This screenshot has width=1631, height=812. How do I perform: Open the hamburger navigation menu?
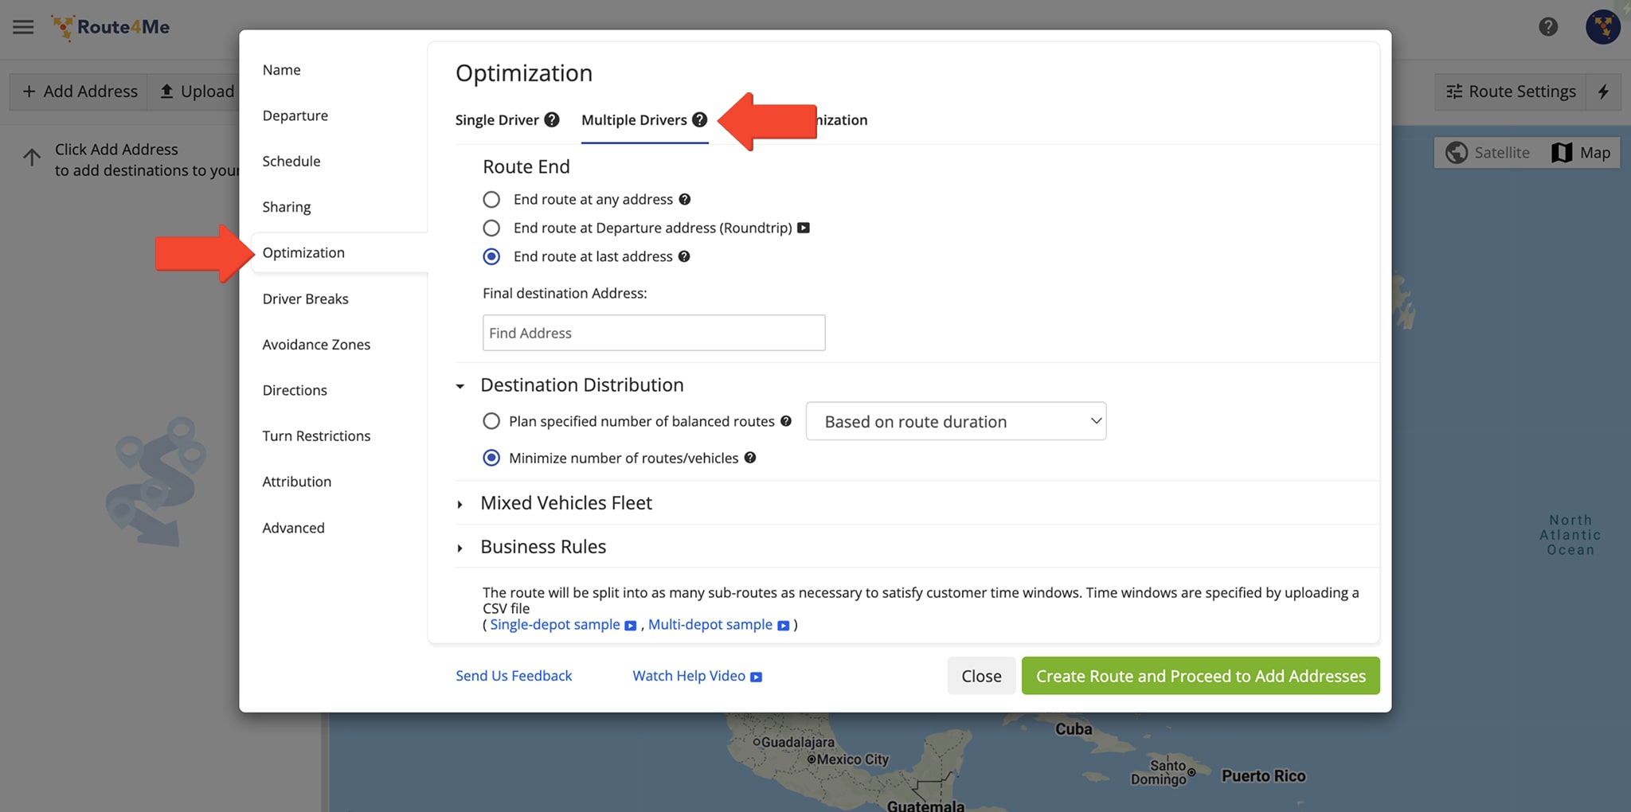tap(23, 26)
